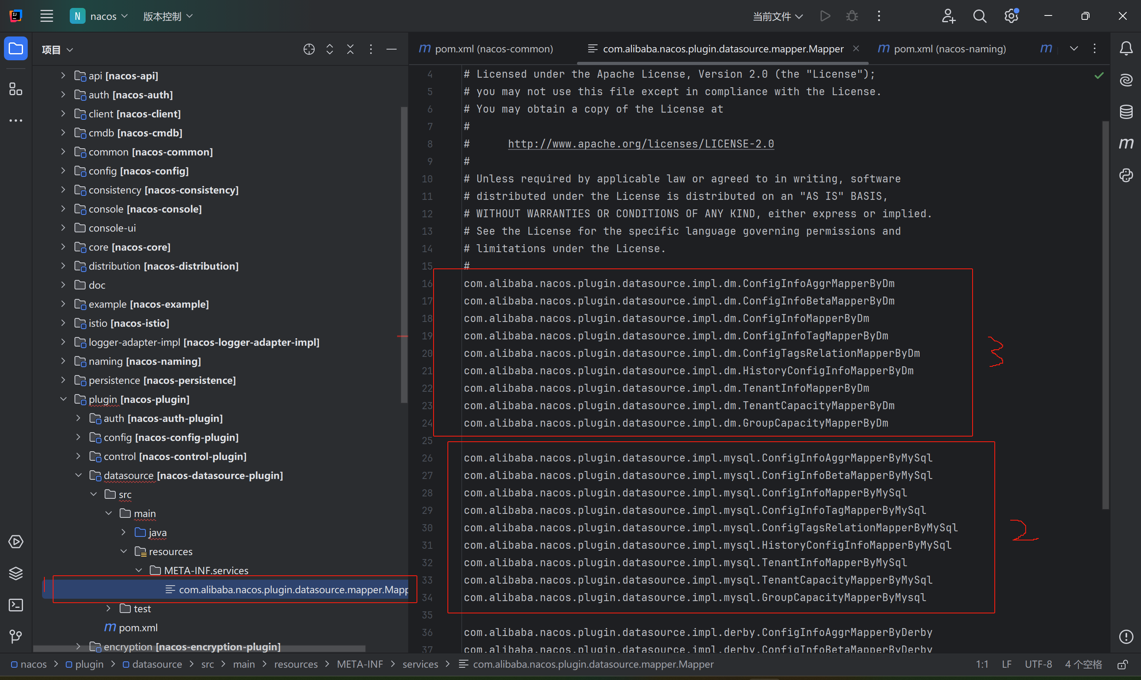Toggle the Project tool window folder button
The image size is (1141, 680).
tap(16, 48)
